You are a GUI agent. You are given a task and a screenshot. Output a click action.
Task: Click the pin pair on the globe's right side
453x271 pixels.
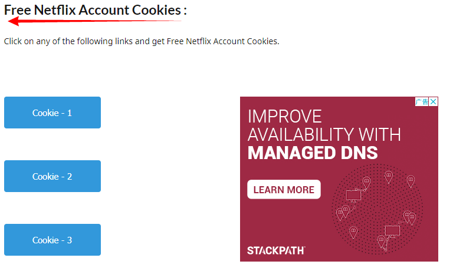point(409,217)
